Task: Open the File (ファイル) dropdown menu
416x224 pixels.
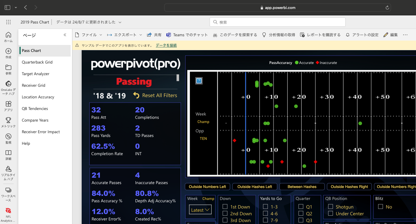Action: click(x=89, y=35)
